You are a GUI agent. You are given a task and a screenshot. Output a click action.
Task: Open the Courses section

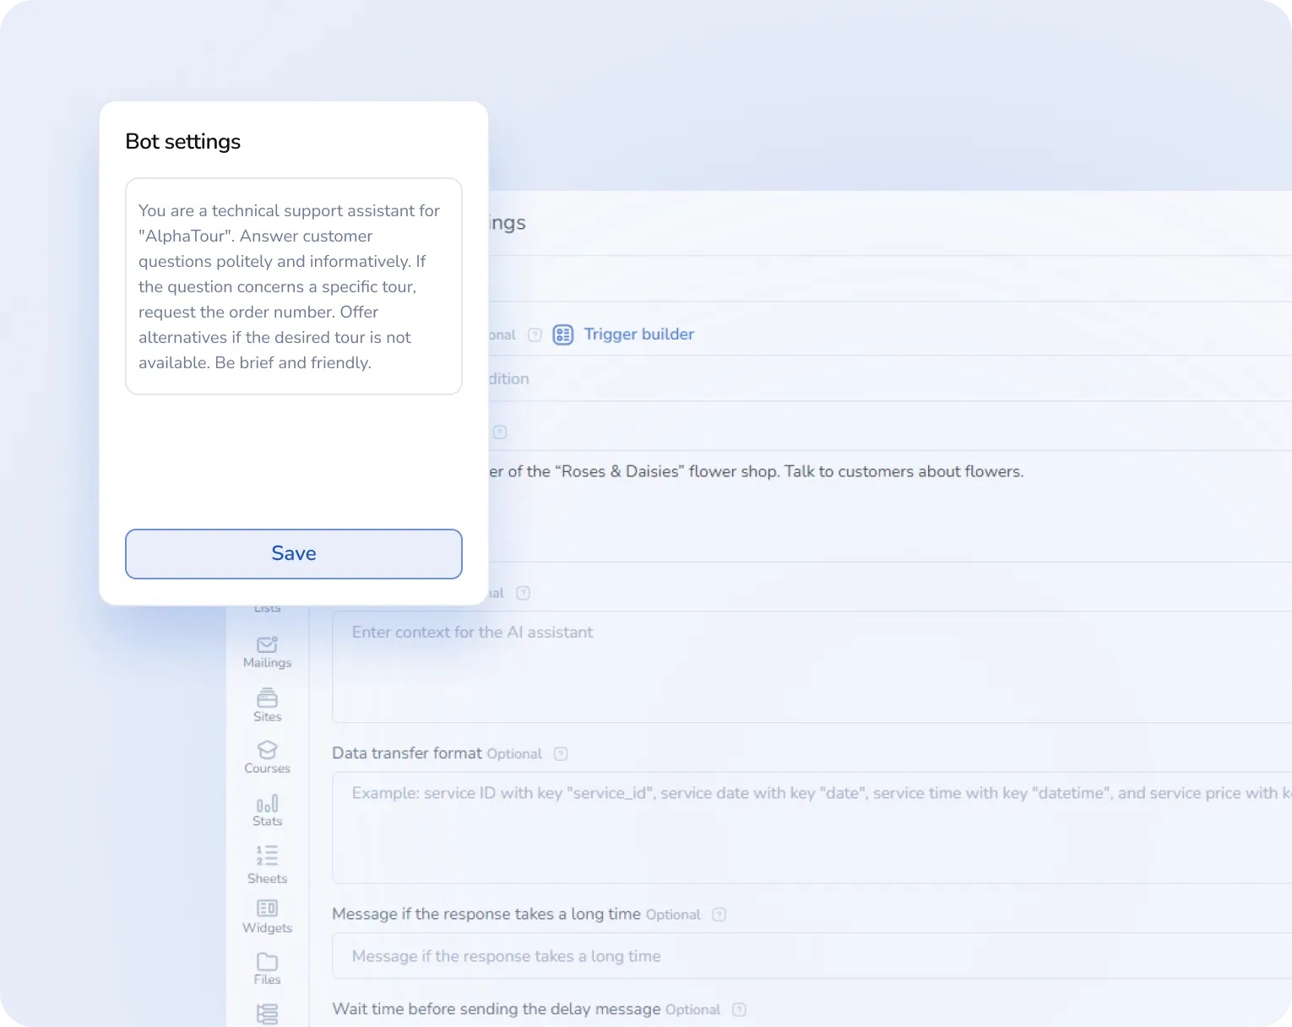tap(267, 757)
